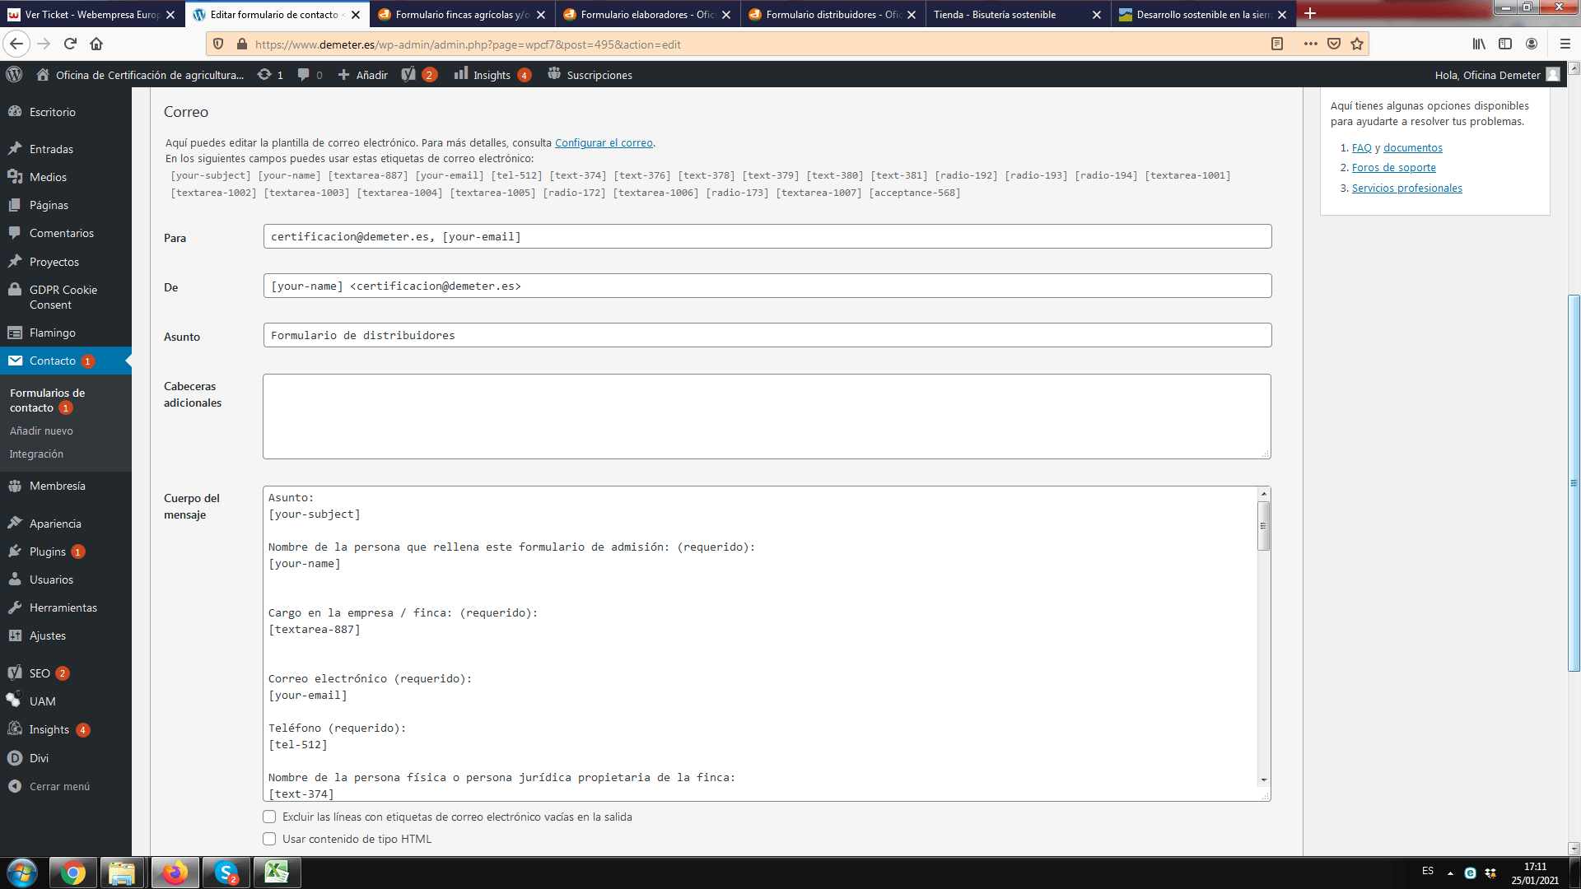Click tracking protection shield icon
Screen dimensions: 1581x889
coord(218,44)
